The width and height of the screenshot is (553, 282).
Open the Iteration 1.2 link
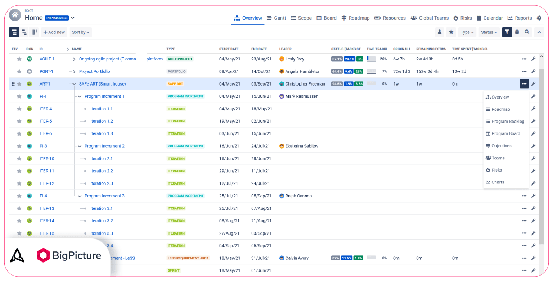point(102,121)
